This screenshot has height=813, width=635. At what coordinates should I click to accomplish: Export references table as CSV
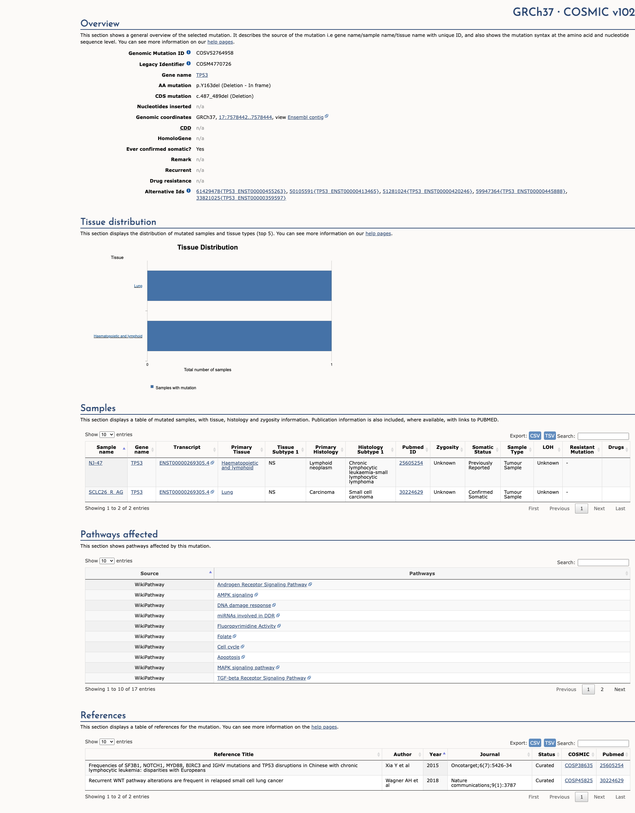[535, 743]
